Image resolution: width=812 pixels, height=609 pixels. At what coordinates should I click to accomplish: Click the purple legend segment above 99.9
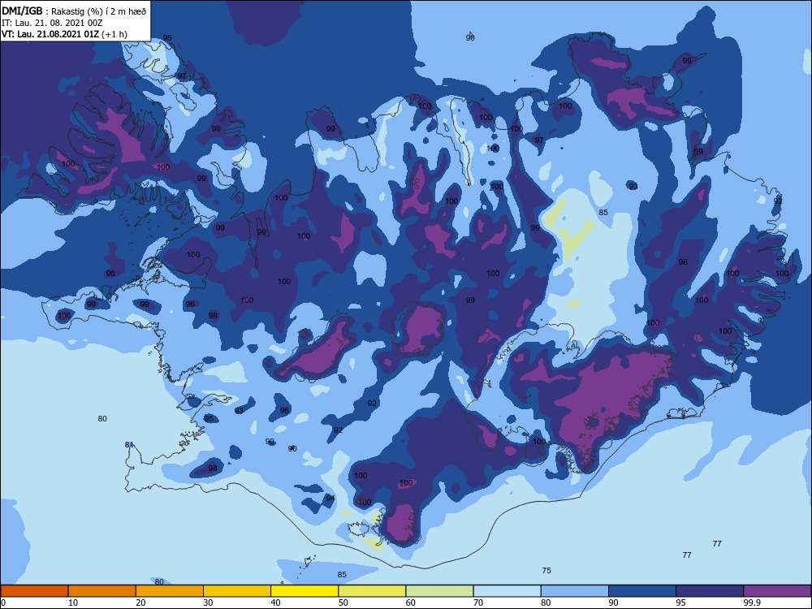point(777,591)
